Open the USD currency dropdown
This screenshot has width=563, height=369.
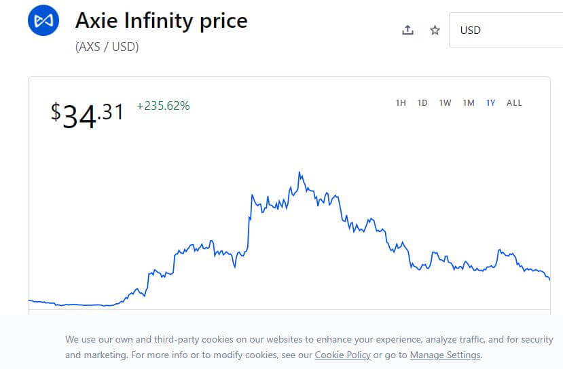[506, 30]
